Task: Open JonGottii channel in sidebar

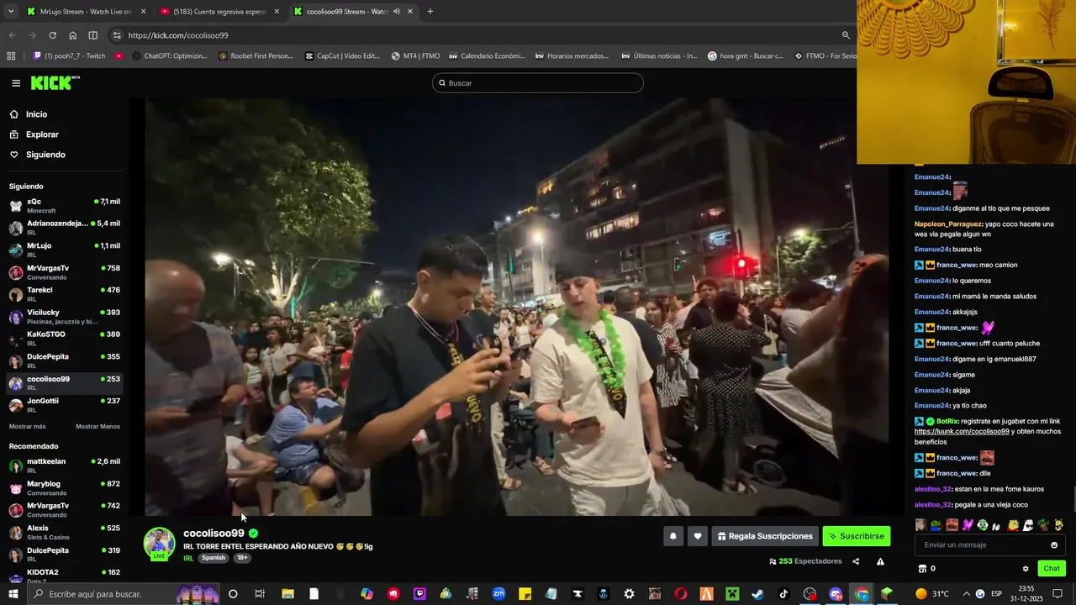Action: click(64, 405)
